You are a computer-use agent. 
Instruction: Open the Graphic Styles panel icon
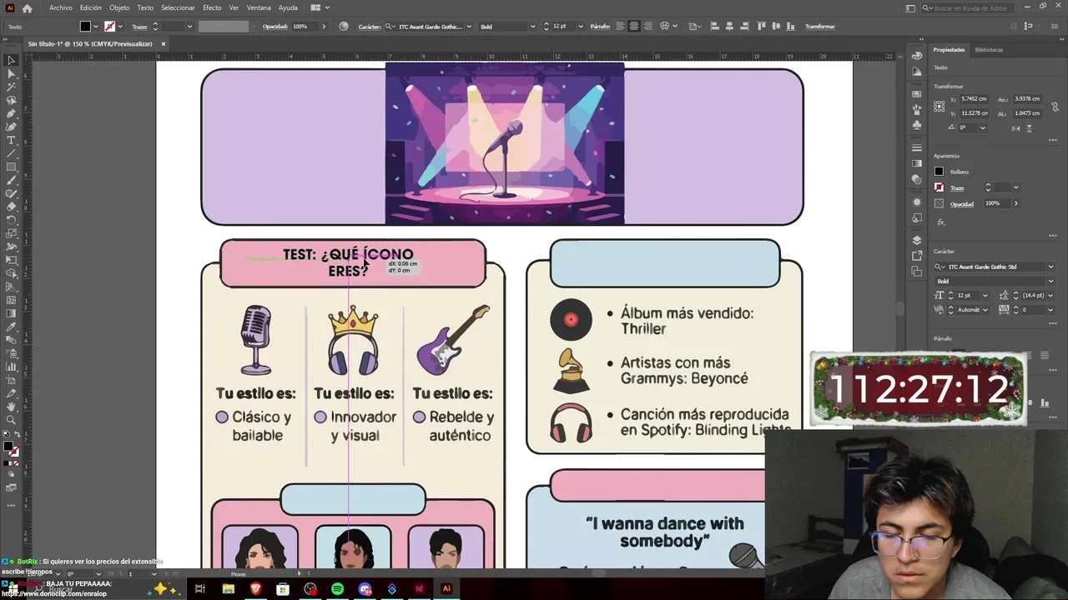(x=917, y=218)
